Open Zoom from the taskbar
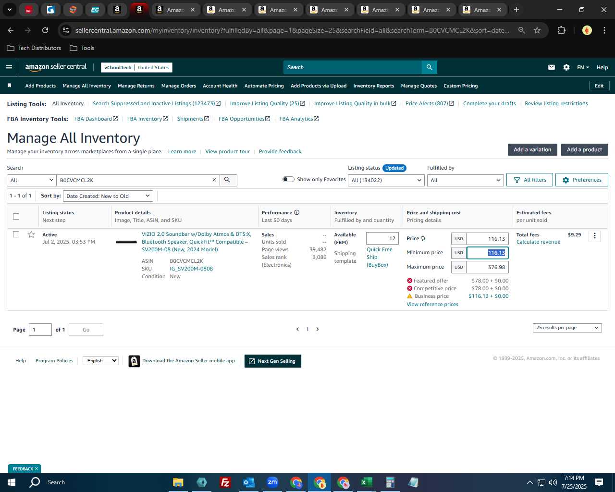Viewport: 615px width, 492px height. [272, 482]
